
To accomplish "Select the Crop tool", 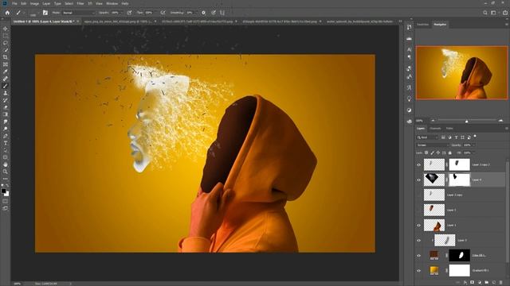I will (x=6, y=57).
